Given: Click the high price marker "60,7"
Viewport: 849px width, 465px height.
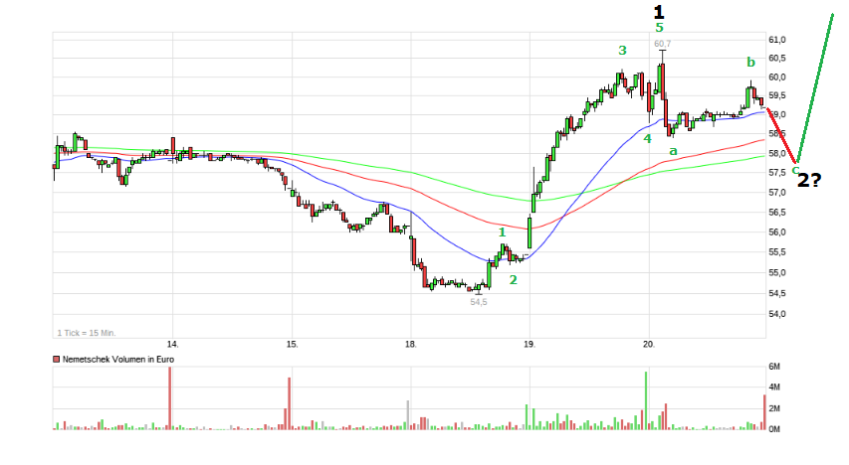Looking at the screenshot, I should coord(662,44).
